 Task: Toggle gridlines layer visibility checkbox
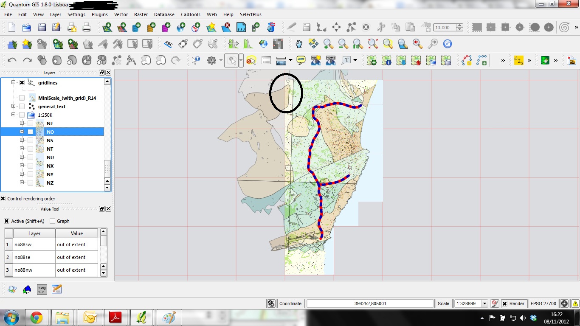click(22, 83)
